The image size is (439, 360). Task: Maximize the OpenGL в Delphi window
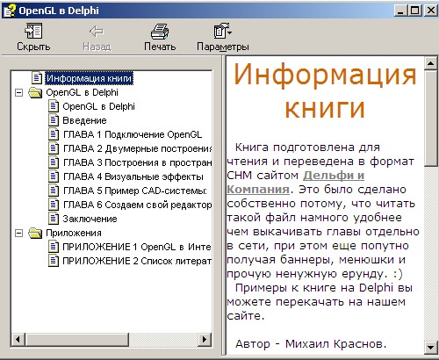click(x=414, y=11)
